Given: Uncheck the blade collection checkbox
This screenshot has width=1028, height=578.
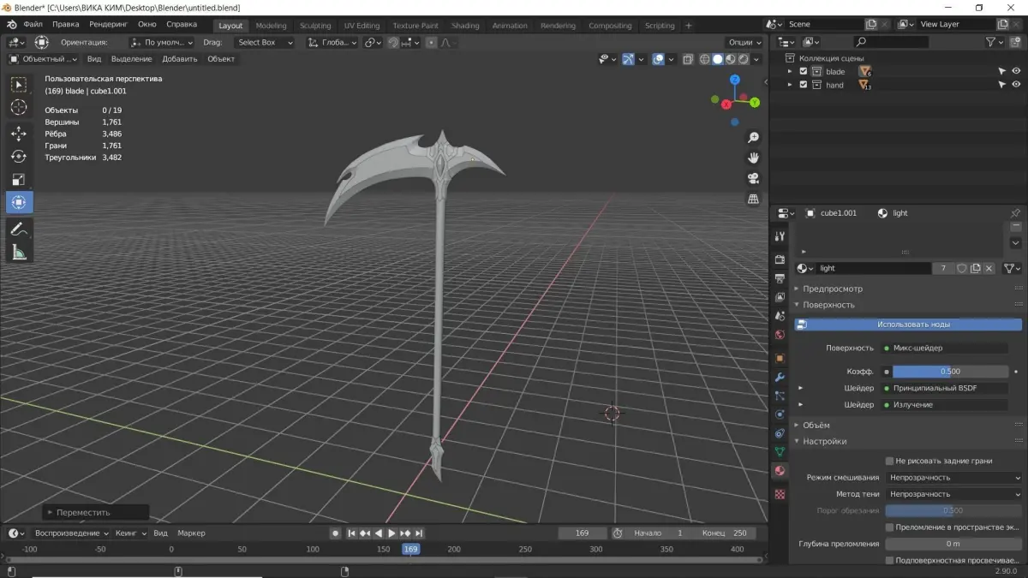Looking at the screenshot, I should tap(804, 72).
